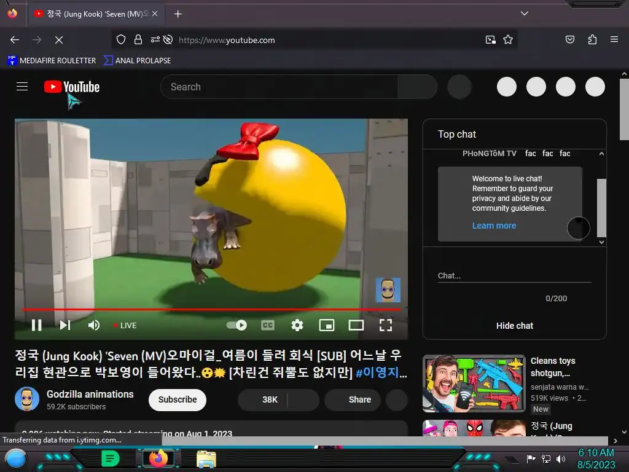Click the Firefox taskbar icon
Image resolution: width=629 pixels, height=472 pixels.
pyautogui.click(x=158, y=458)
